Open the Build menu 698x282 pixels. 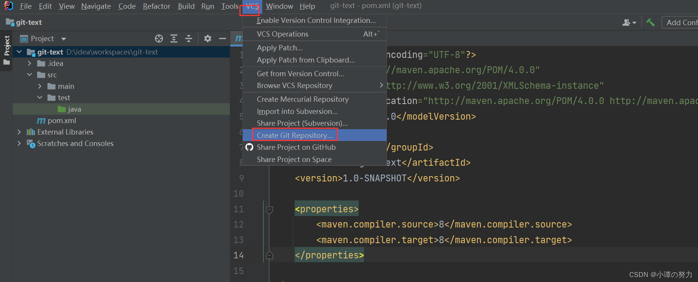pyautogui.click(x=186, y=6)
